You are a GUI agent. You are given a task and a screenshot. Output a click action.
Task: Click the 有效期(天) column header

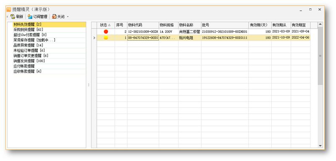pos(260,25)
